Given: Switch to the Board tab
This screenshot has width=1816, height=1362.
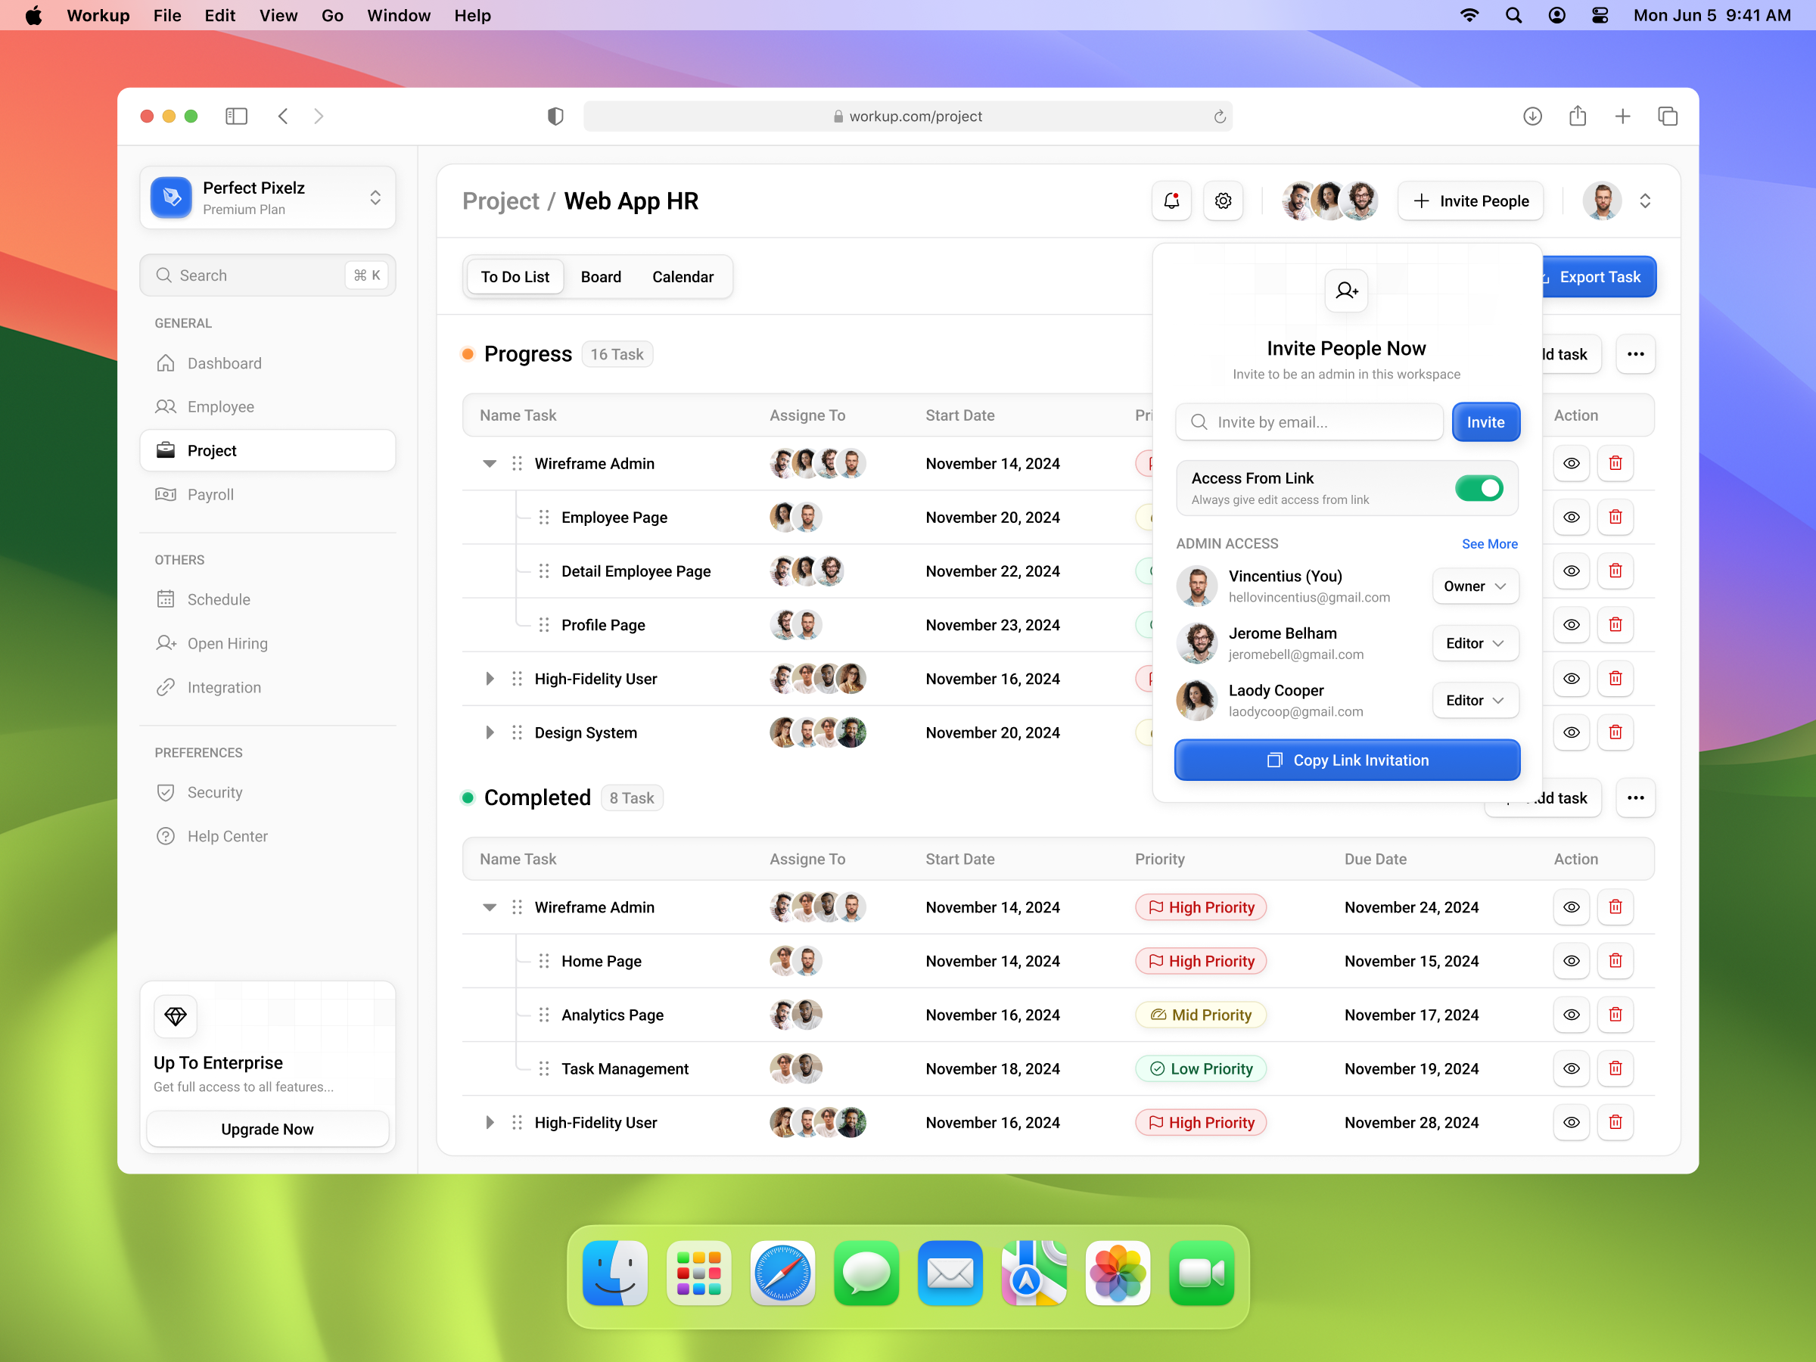Looking at the screenshot, I should coord(600,277).
